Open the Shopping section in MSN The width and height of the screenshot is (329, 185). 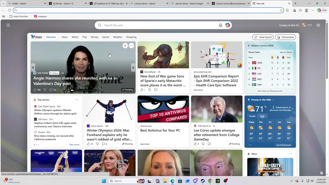point(131,37)
